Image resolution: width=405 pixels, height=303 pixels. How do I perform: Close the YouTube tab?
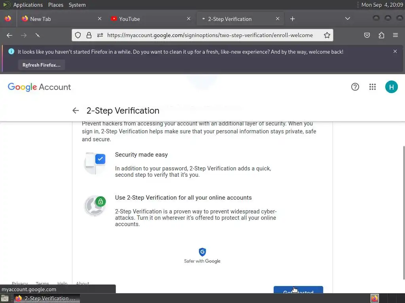click(189, 19)
